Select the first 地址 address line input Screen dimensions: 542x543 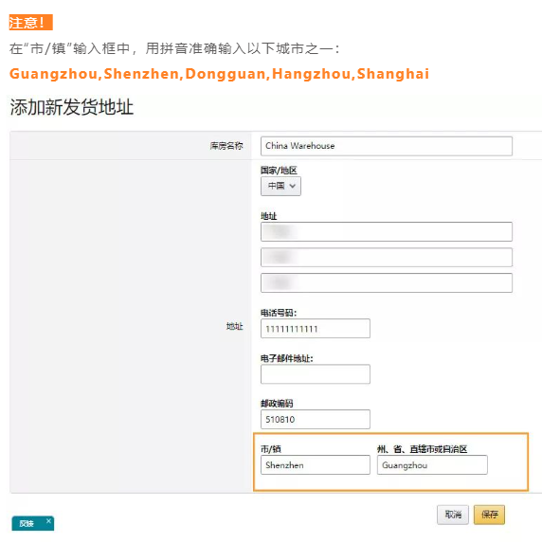coord(387,231)
